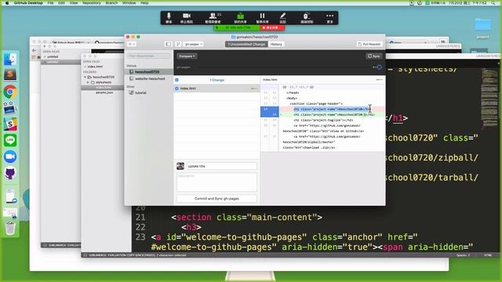Click the back arrow in browser window
502x282 pixels.
(35, 50)
